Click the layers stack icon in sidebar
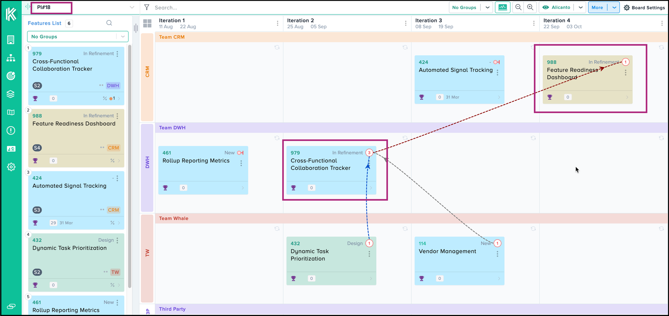 [11, 94]
